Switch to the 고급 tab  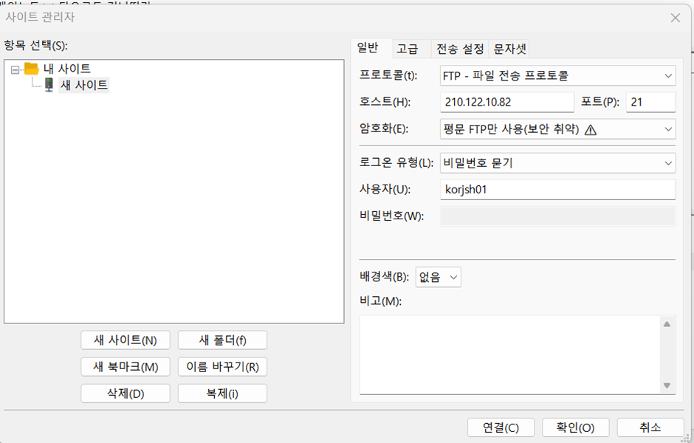tap(408, 49)
